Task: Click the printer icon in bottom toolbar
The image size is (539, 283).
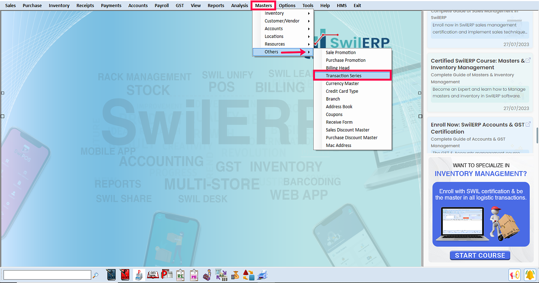Action: point(262,275)
